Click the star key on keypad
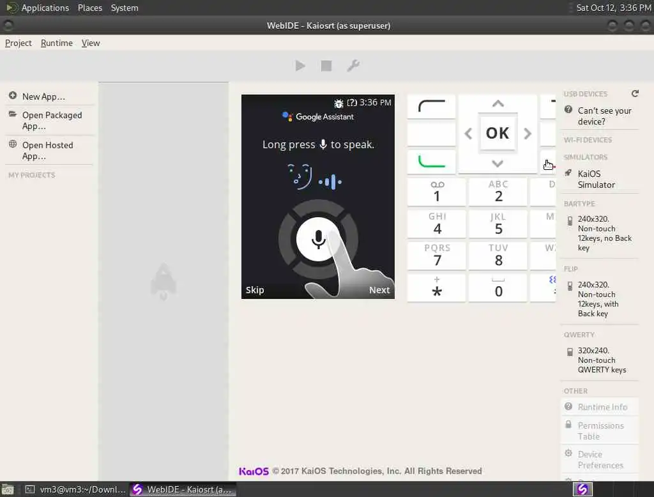 (x=437, y=287)
